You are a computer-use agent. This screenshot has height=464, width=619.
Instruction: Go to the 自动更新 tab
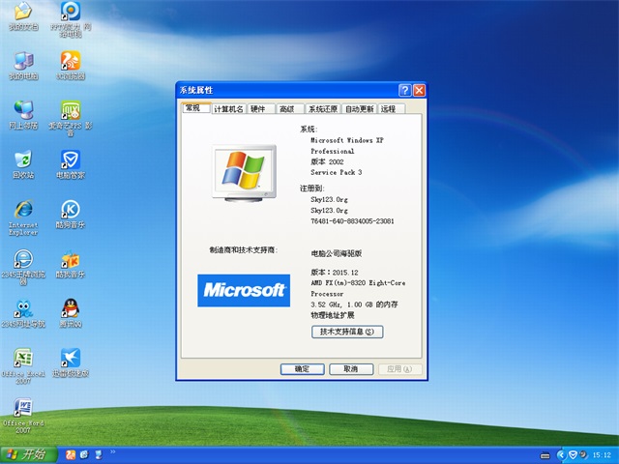[359, 110]
